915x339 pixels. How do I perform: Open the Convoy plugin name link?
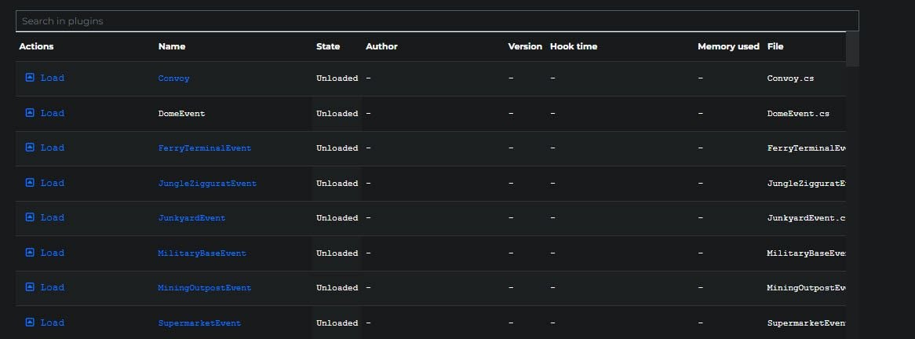[x=173, y=78]
